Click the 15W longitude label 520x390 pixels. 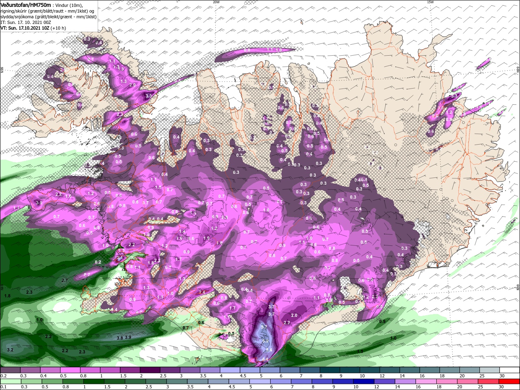click(430, 2)
